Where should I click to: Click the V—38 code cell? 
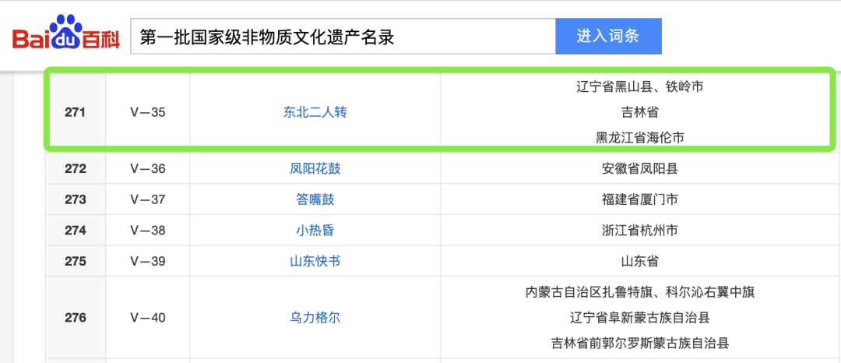[148, 231]
